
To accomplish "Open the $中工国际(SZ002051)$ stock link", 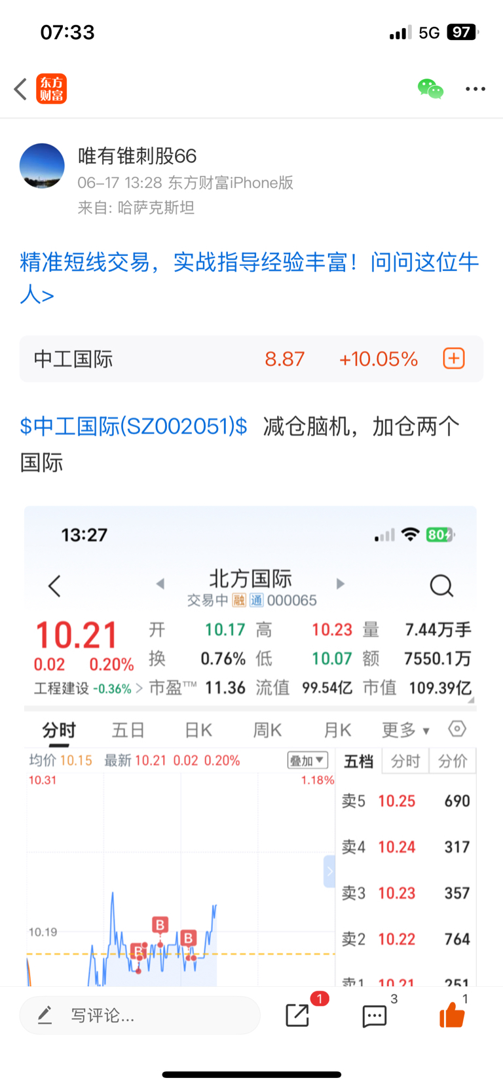I will coord(134,426).
